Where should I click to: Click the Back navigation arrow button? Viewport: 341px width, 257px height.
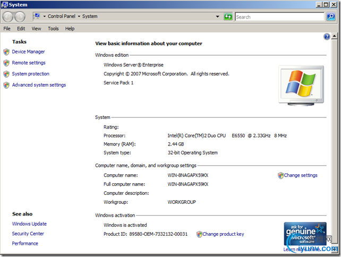click(x=8, y=17)
